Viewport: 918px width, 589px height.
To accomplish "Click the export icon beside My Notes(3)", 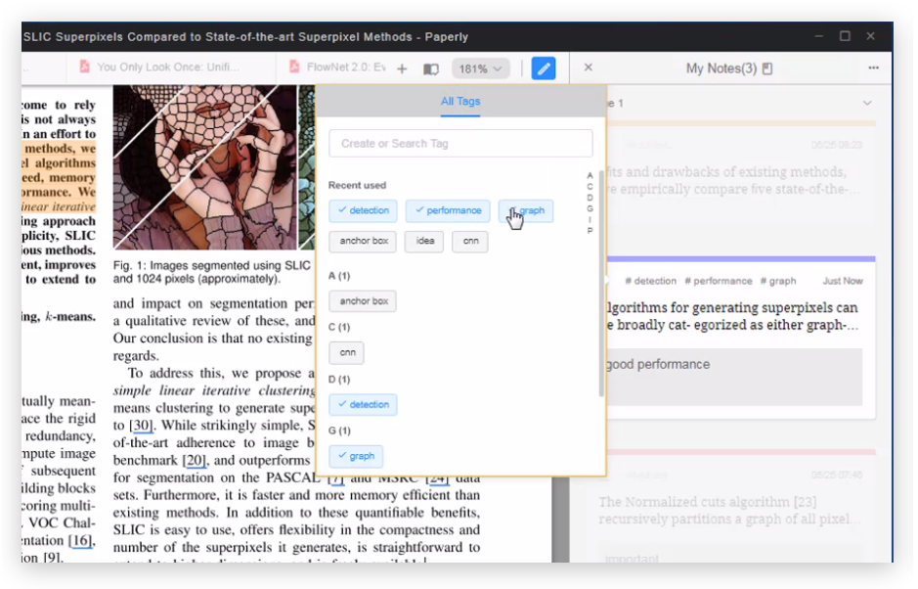I will click(767, 68).
